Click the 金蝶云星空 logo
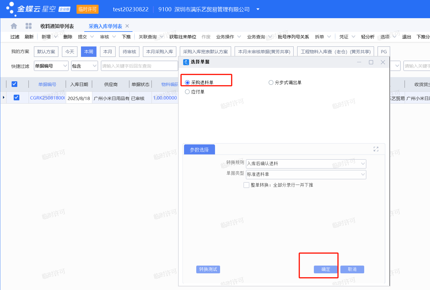 (38, 9)
